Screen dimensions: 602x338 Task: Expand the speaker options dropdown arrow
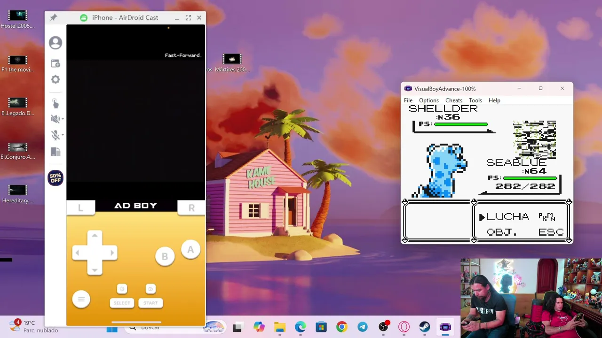(63, 119)
